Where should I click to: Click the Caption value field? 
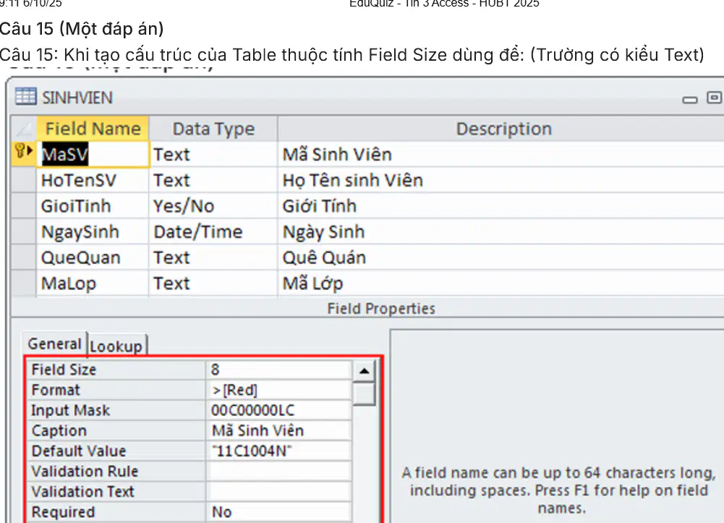coord(278,430)
